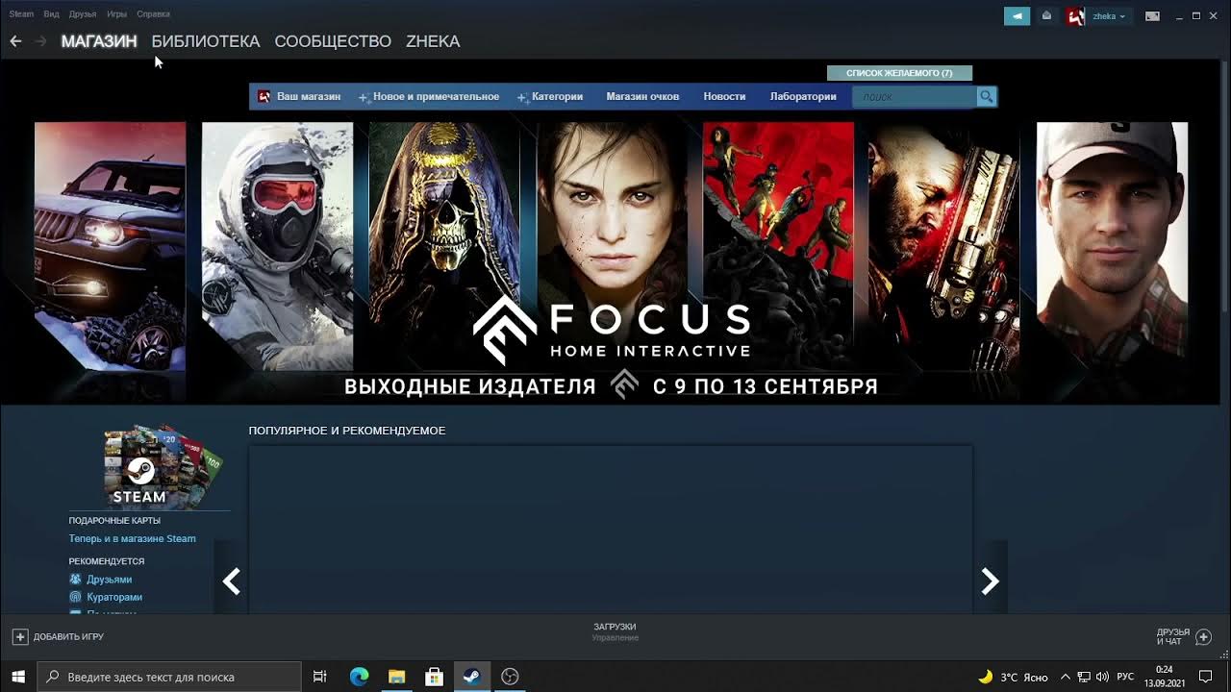Open recommendations by Кураторами

[x=114, y=597]
